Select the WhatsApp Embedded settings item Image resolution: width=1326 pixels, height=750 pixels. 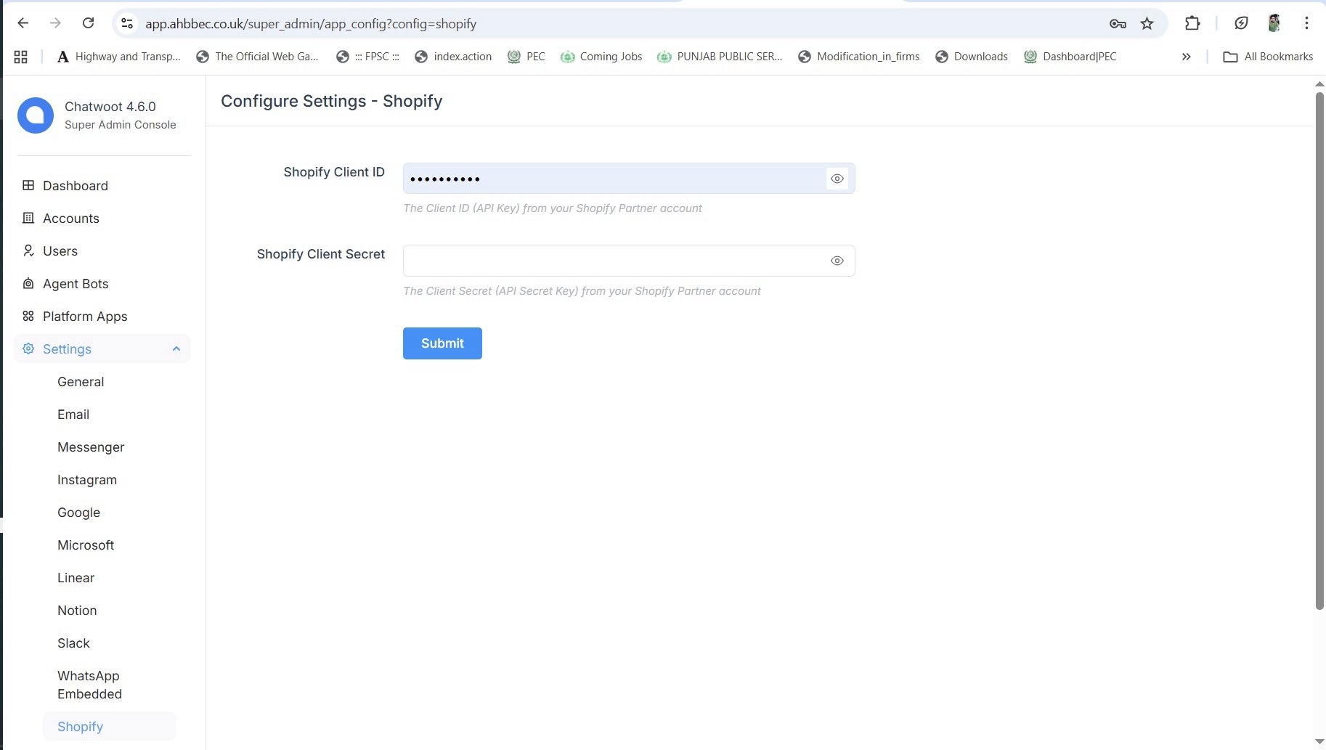[x=89, y=685]
